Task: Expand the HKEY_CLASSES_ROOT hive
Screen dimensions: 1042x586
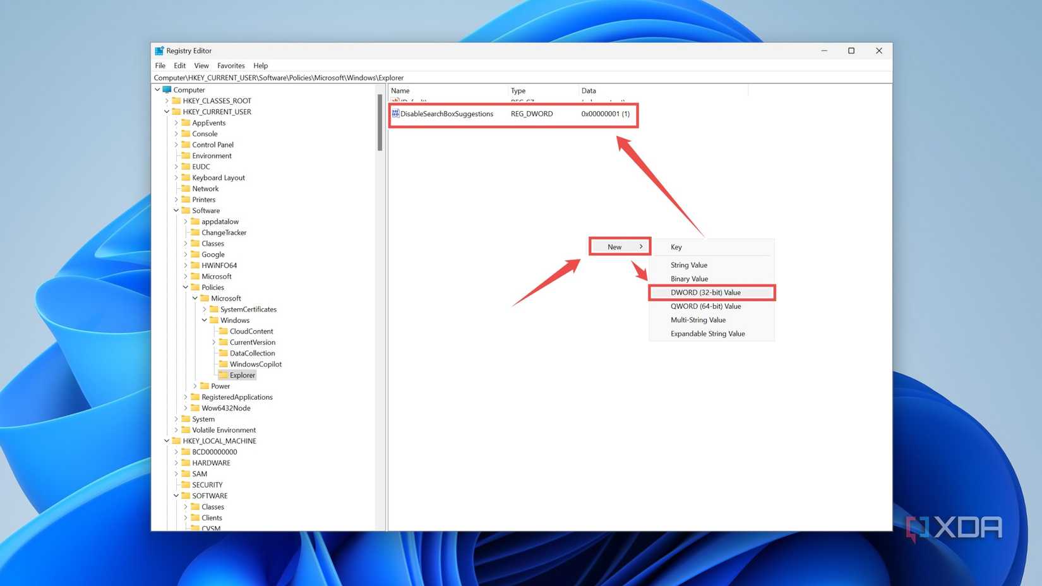Action: point(167,100)
